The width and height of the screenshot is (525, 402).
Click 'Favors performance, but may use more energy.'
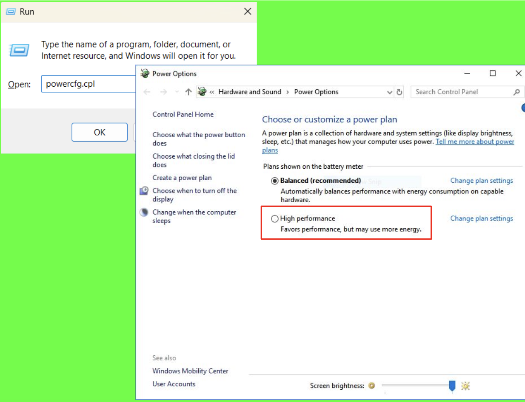pyautogui.click(x=351, y=229)
